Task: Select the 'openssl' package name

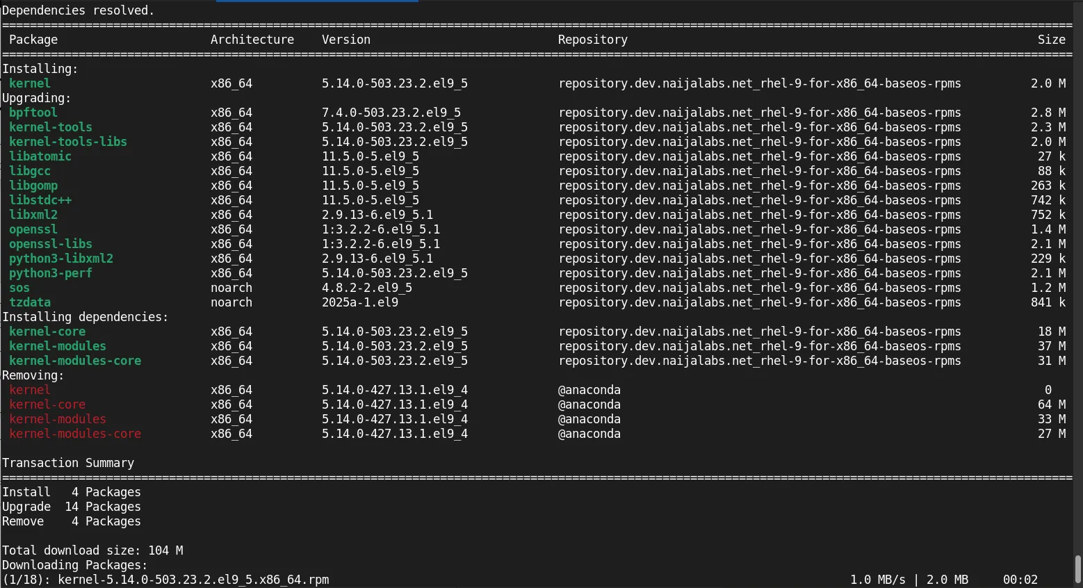Action: [33, 229]
